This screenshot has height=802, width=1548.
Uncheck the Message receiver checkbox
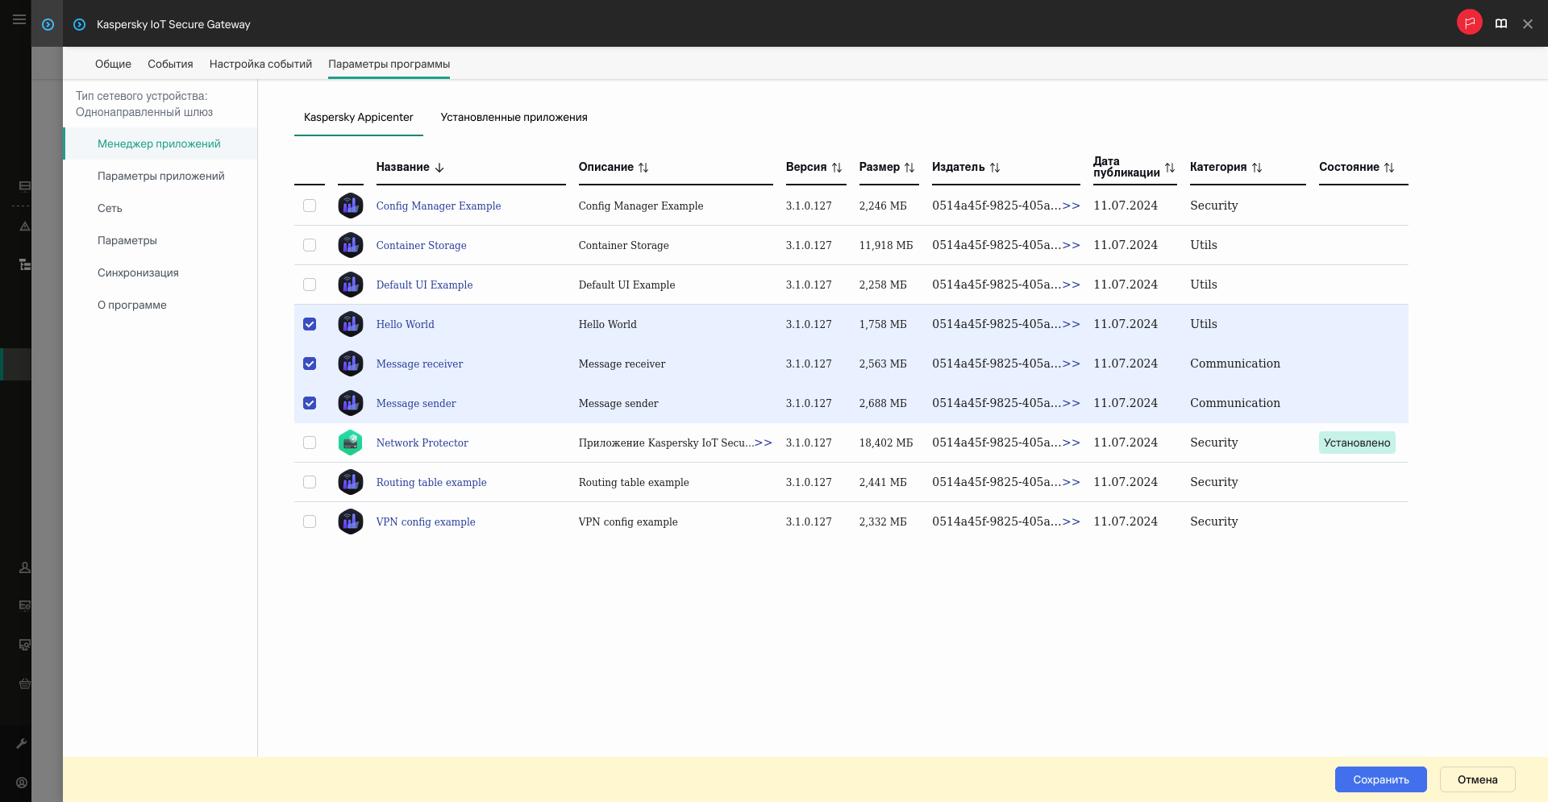(310, 364)
